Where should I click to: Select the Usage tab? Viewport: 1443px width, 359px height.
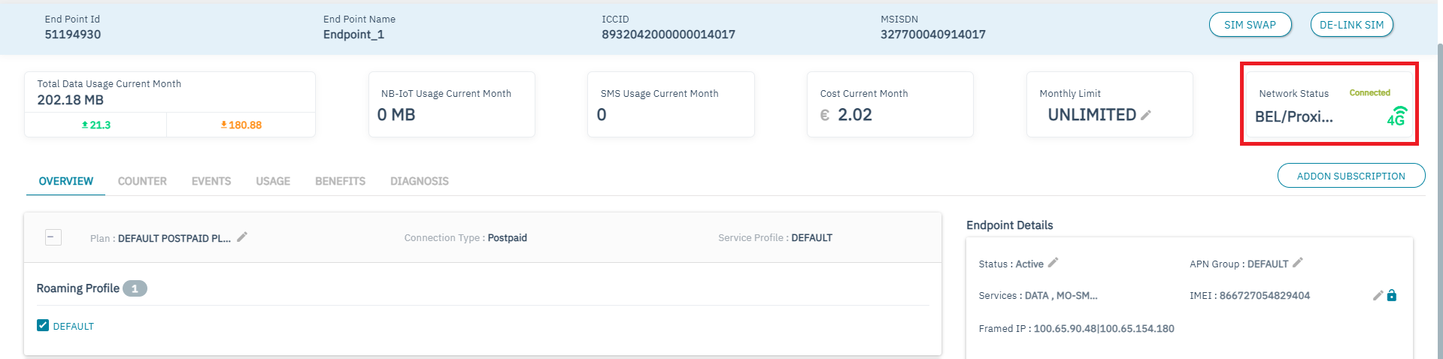[273, 181]
